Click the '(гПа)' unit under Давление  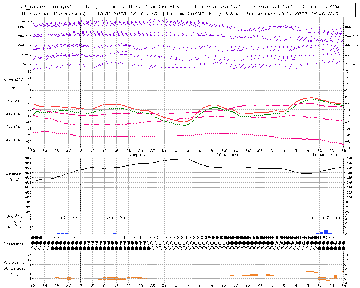pyautogui.click(x=15, y=180)
